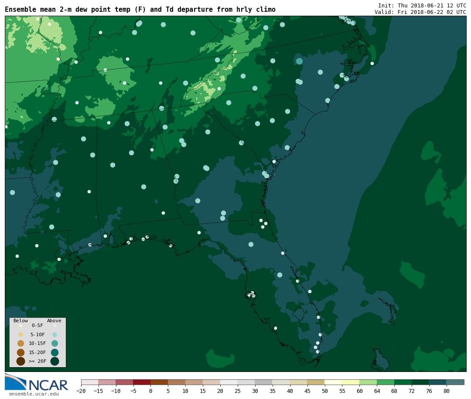Click the 0-5F legend label
This screenshot has height=399, width=471.
click(38, 325)
